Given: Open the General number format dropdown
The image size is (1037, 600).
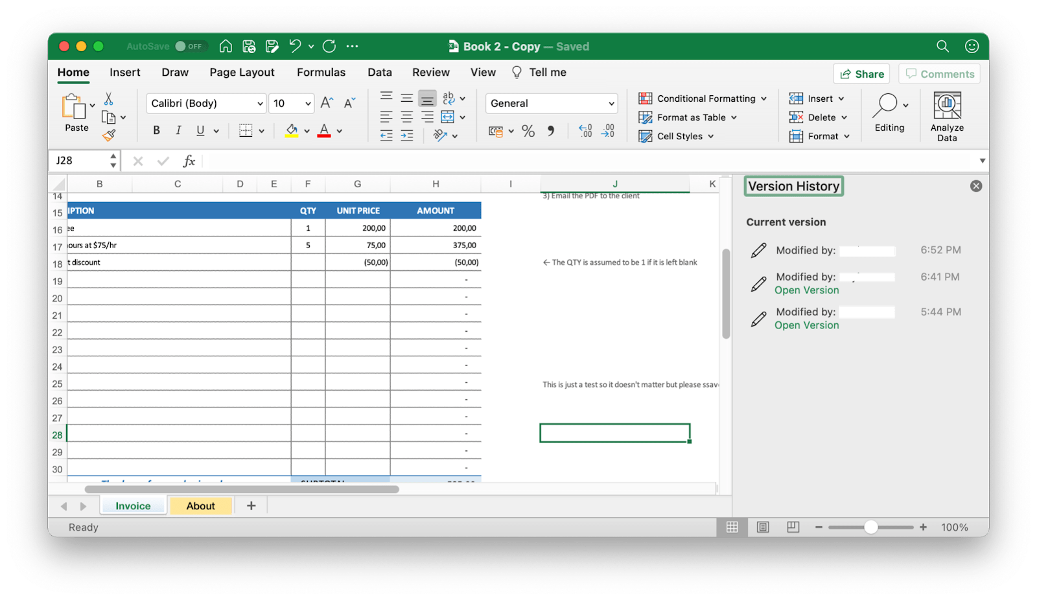Looking at the screenshot, I should (552, 103).
